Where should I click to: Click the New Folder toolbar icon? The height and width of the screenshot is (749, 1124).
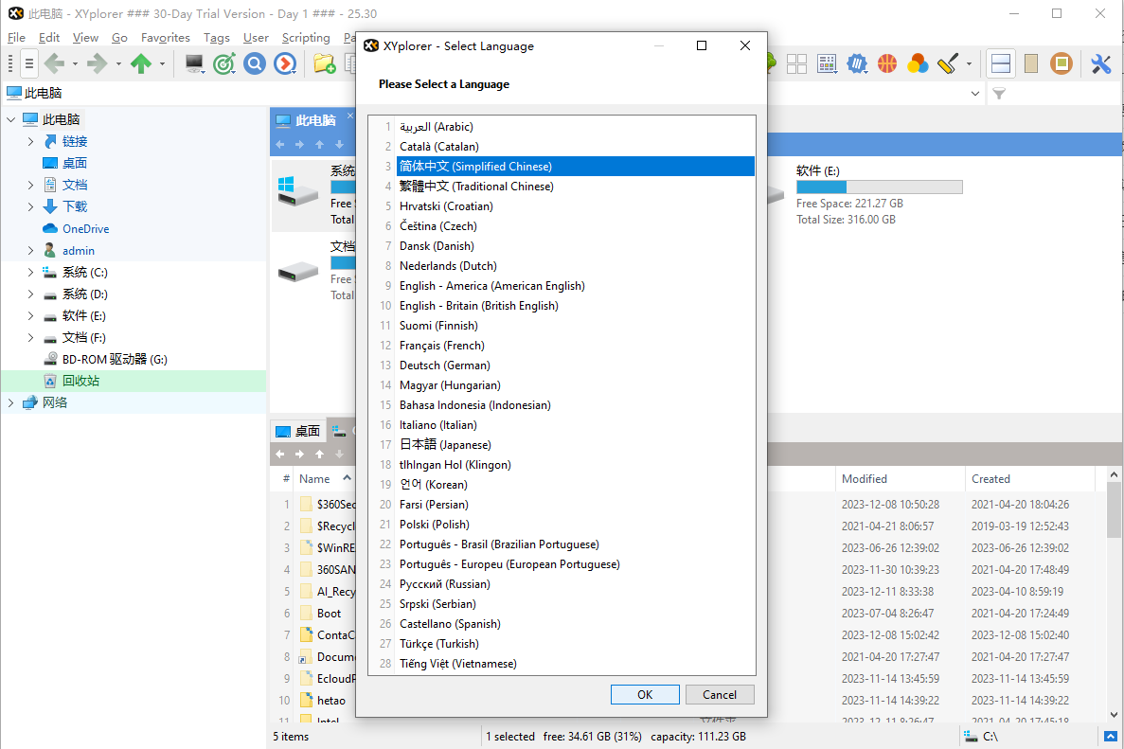point(324,63)
